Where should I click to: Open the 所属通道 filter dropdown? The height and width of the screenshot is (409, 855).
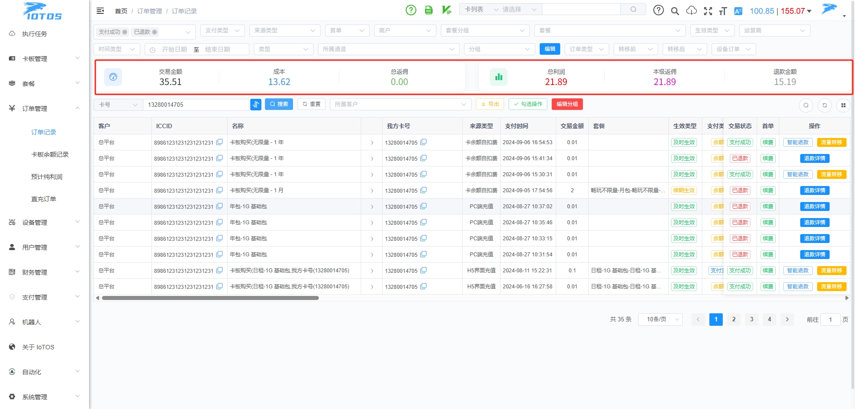pos(389,49)
